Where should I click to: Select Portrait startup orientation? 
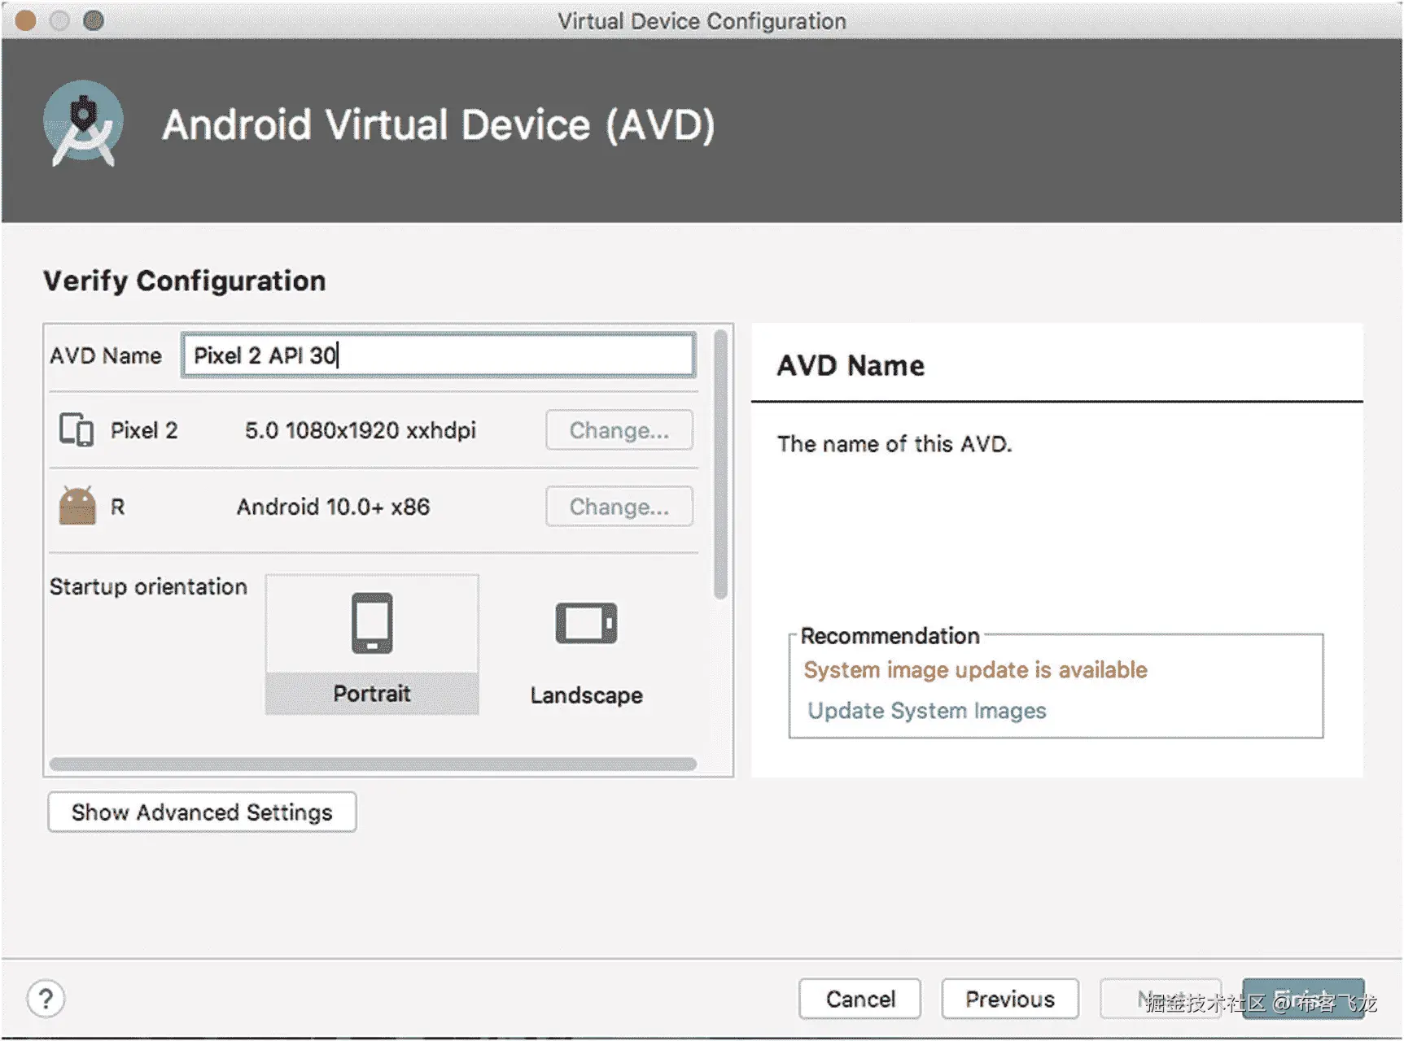tap(372, 644)
